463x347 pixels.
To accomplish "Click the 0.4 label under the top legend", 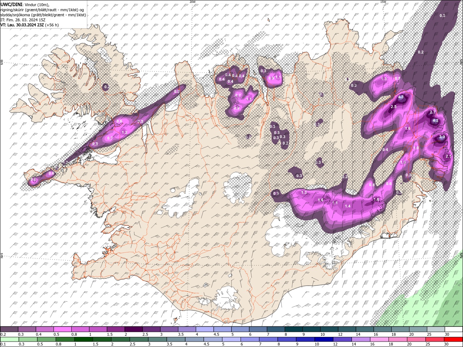I will point(39,335).
